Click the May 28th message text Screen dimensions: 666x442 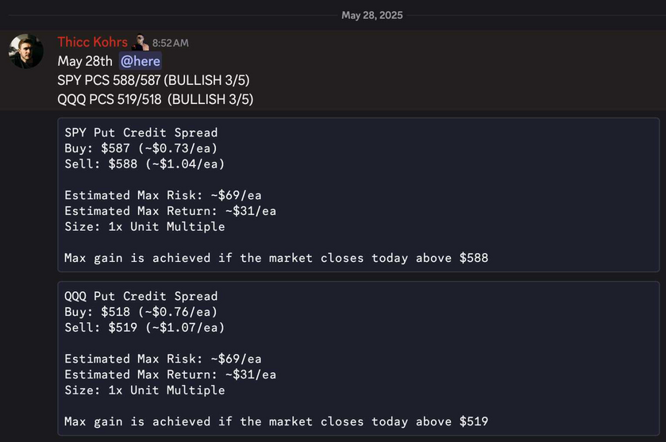pos(85,61)
